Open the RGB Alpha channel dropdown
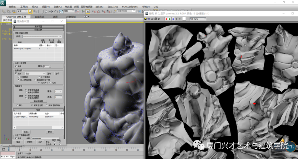This screenshot has width=298, height=159. [x=198, y=19]
